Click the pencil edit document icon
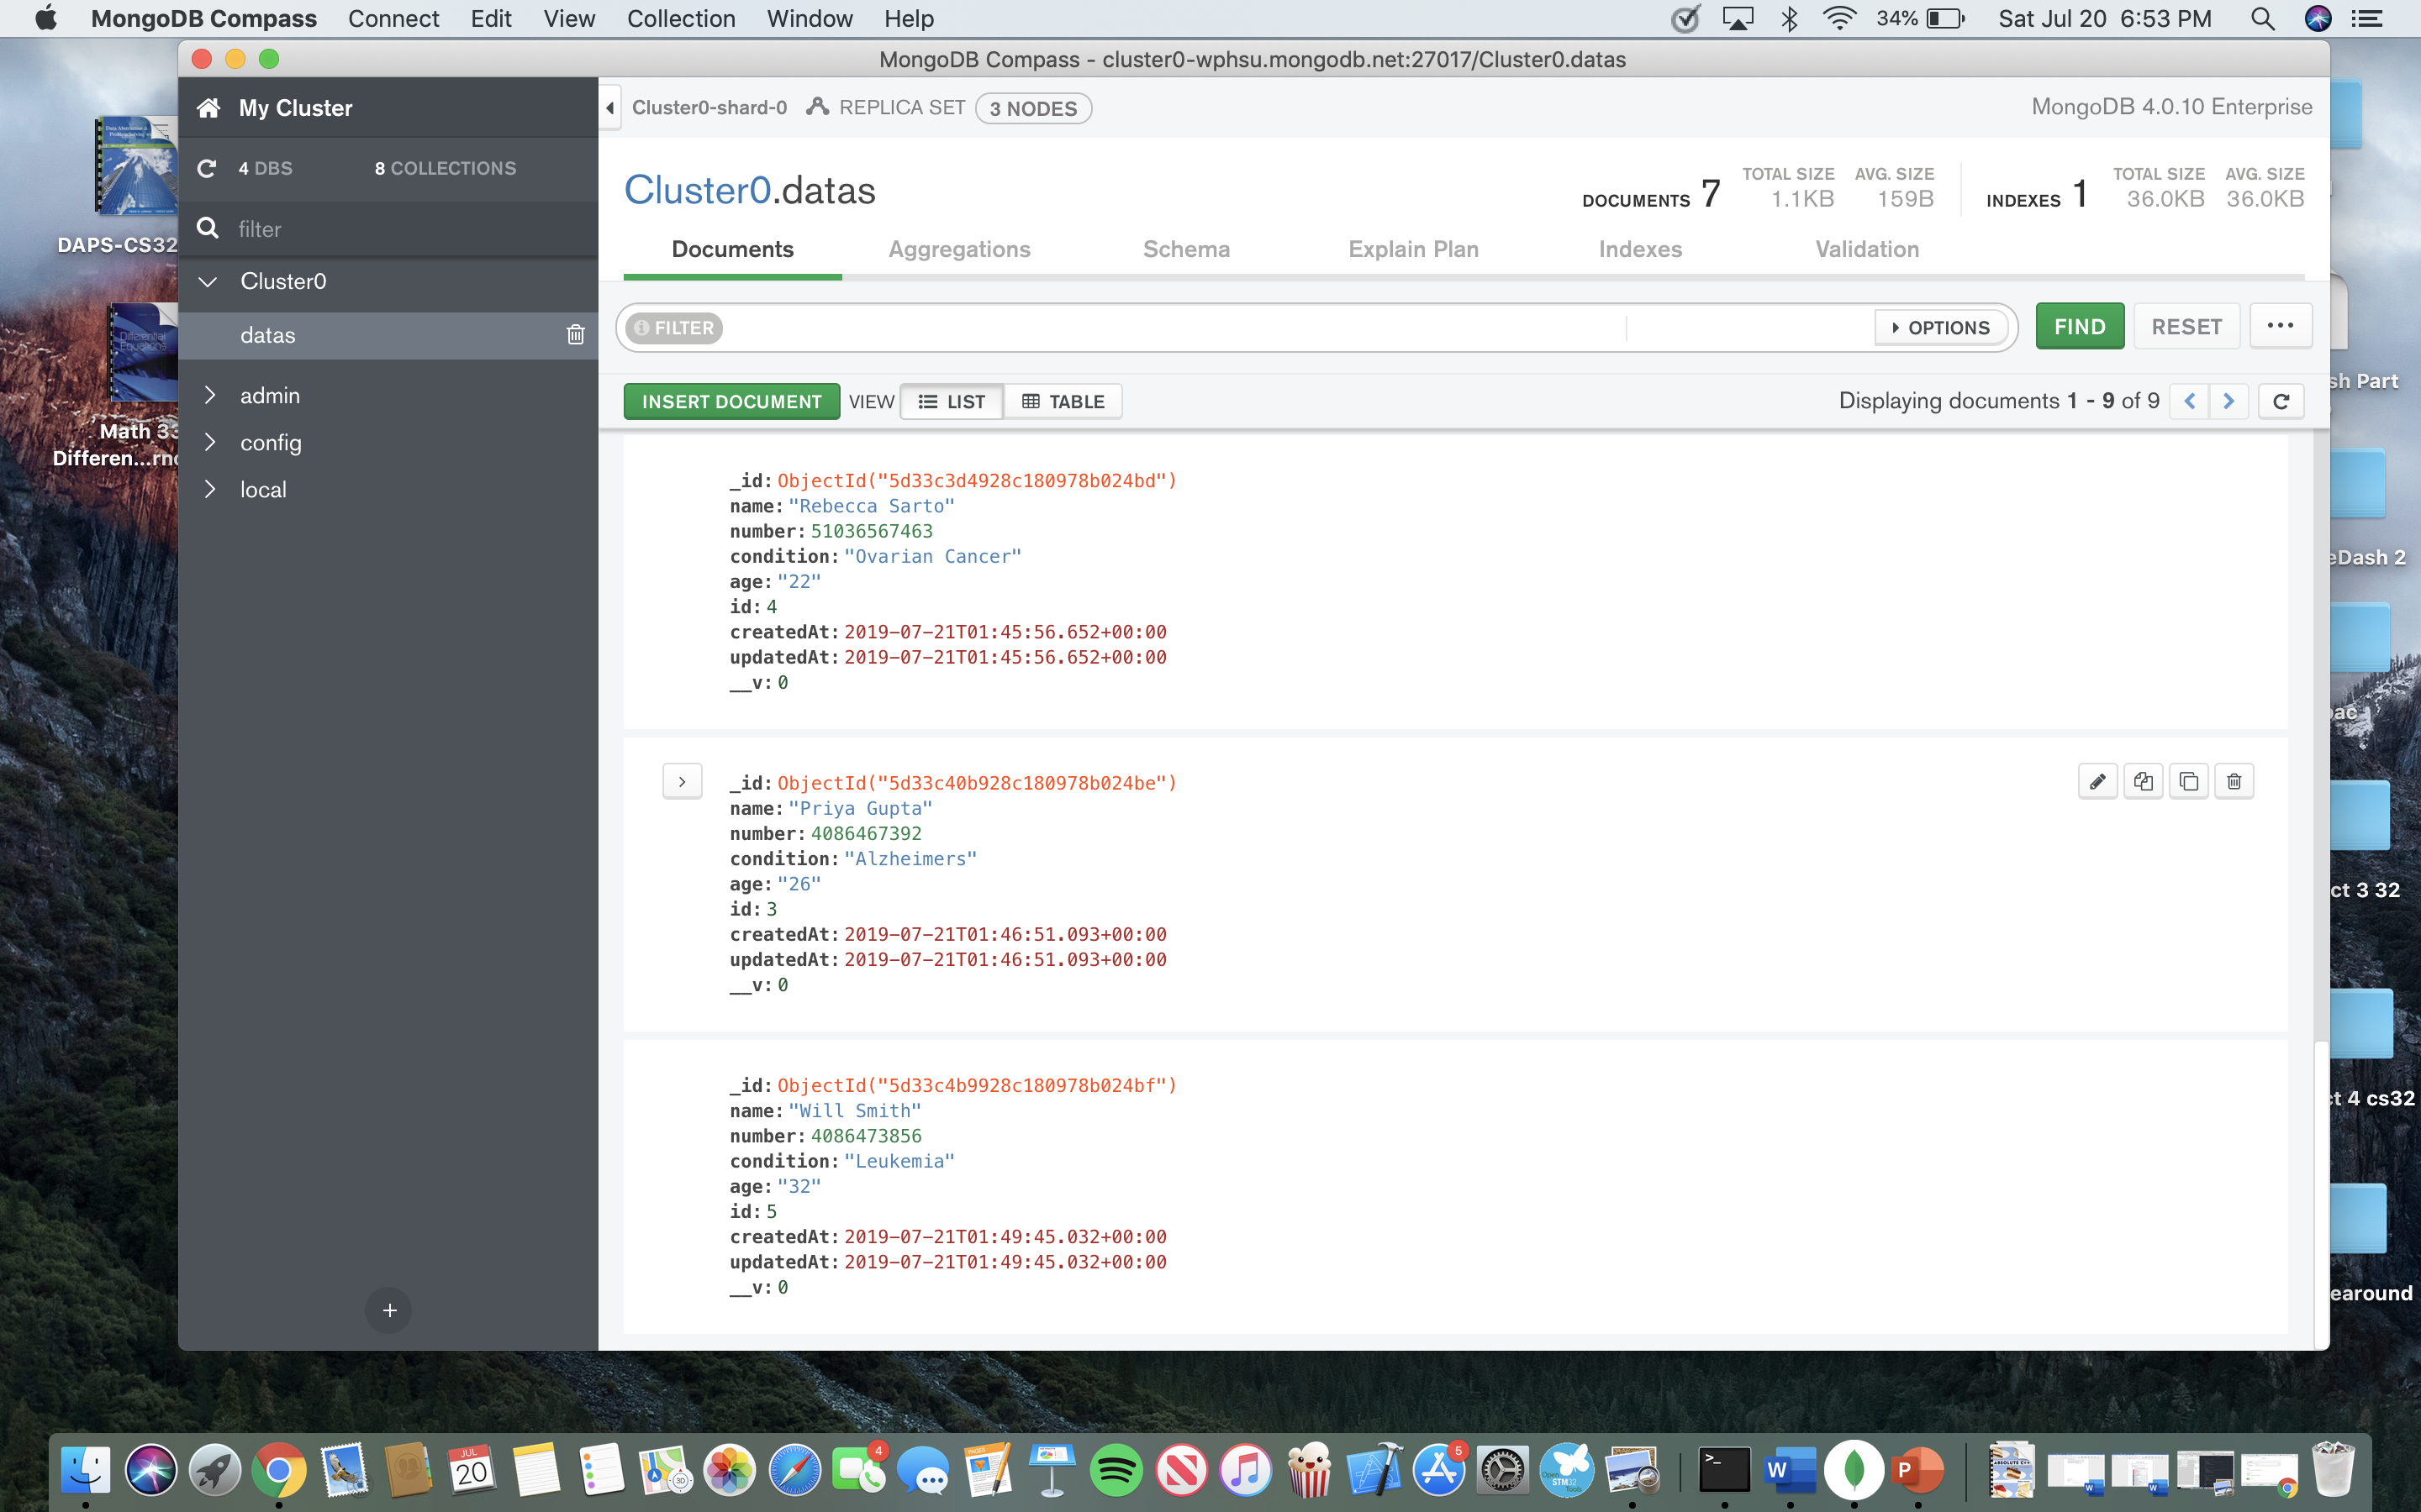The width and height of the screenshot is (2421, 1512). click(2097, 781)
